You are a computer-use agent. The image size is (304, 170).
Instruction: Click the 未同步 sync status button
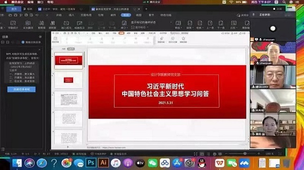[243, 15]
